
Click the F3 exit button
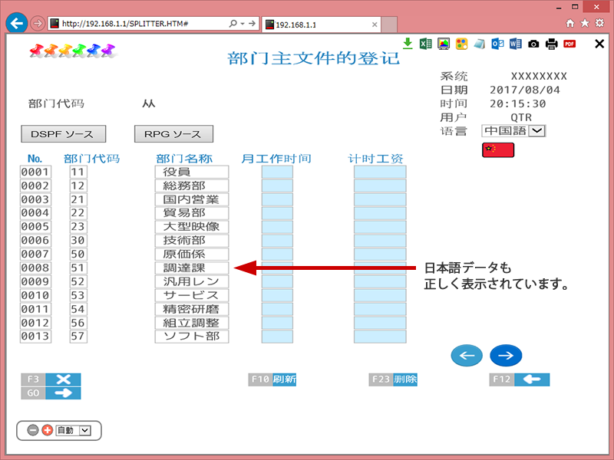coord(51,379)
